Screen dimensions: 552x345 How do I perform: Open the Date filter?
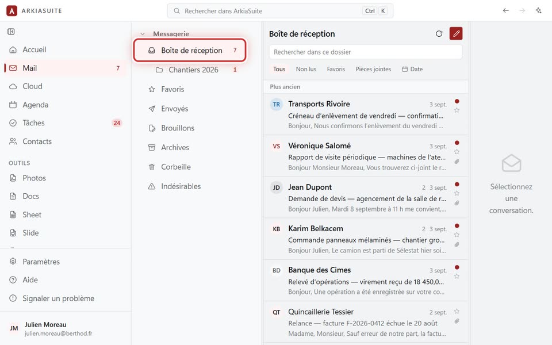tap(412, 70)
